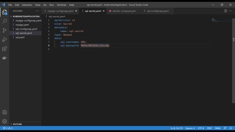Open the View menu

click(x=37, y=5)
